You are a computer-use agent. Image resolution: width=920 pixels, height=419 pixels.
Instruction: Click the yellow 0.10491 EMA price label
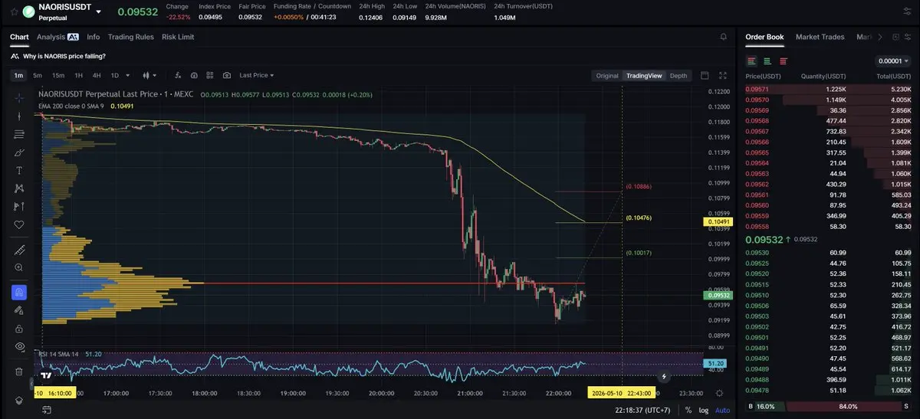coord(718,222)
